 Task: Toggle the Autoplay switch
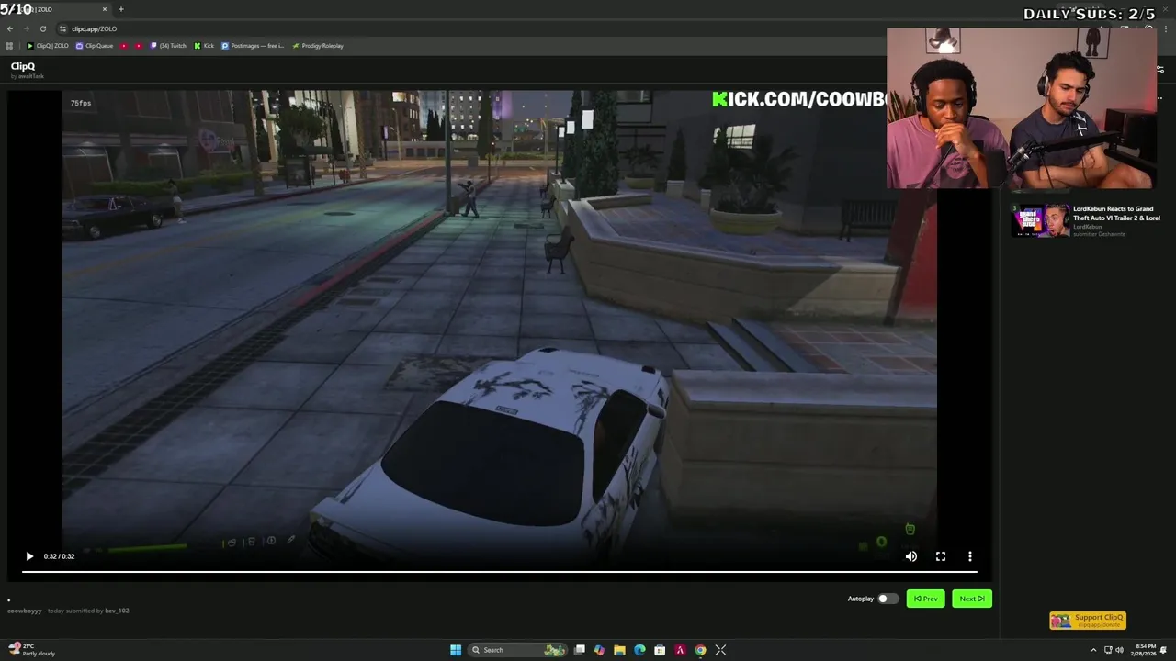[888, 599]
